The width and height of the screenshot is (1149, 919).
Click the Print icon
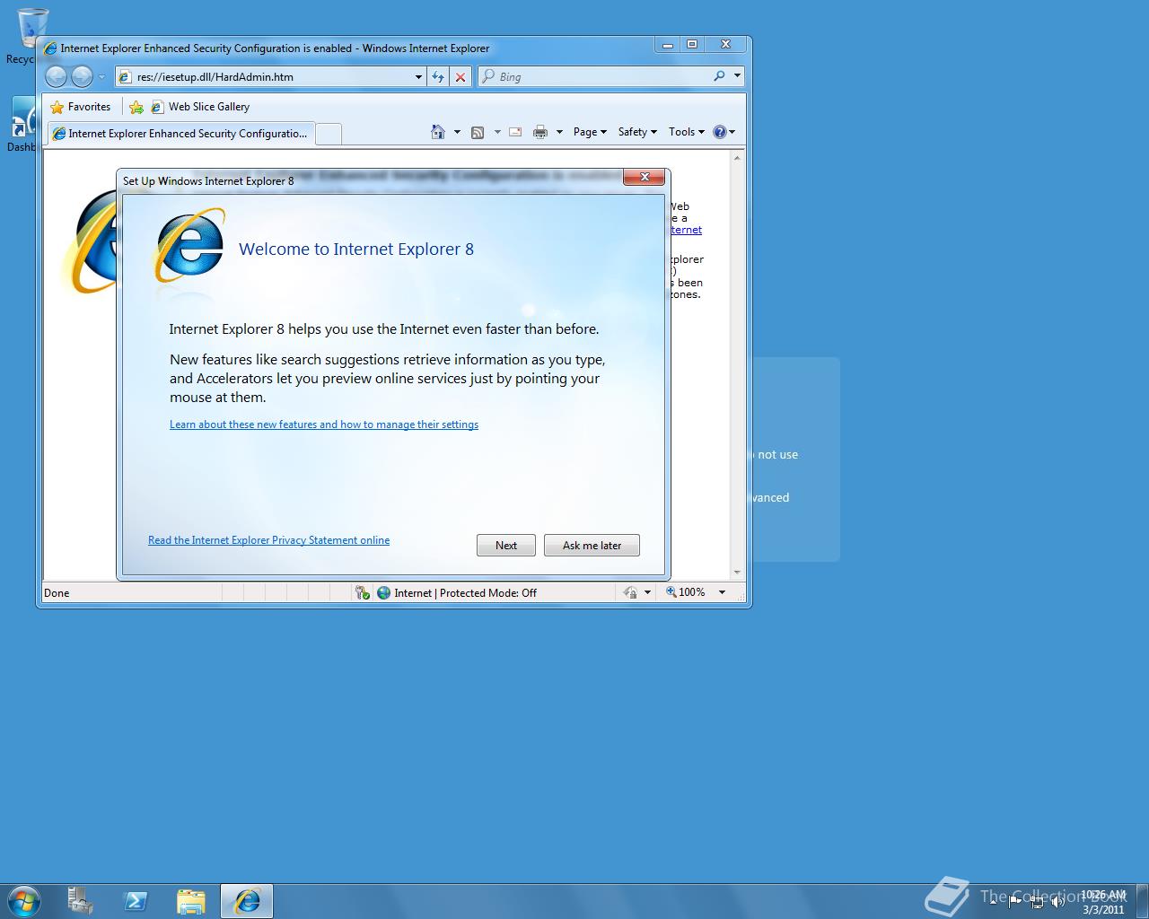pyautogui.click(x=540, y=132)
